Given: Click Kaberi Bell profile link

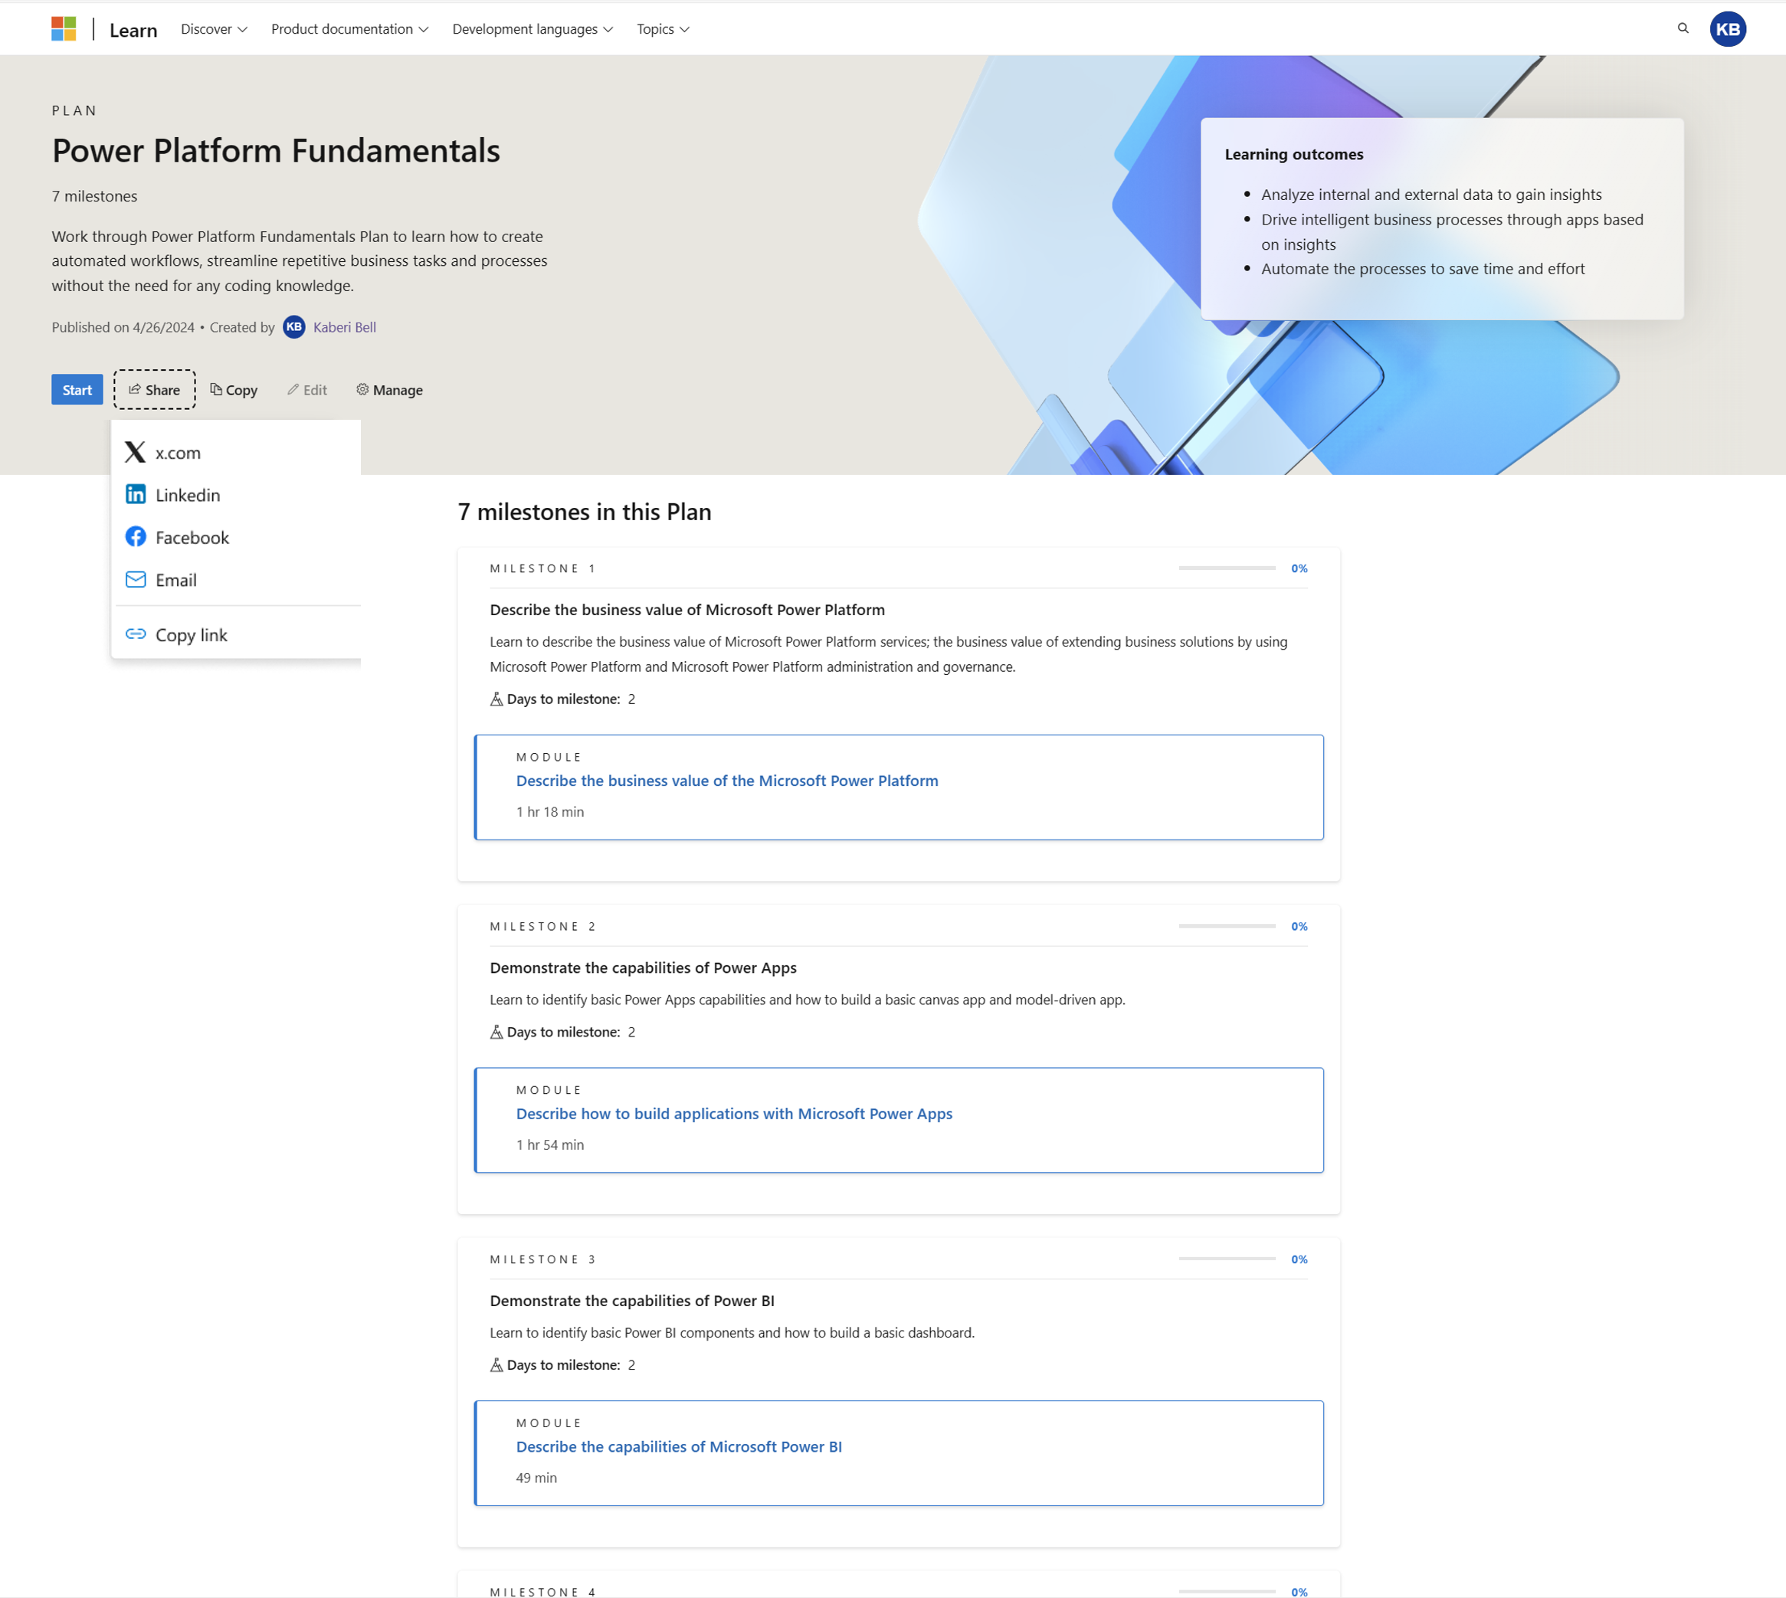Looking at the screenshot, I should (342, 327).
